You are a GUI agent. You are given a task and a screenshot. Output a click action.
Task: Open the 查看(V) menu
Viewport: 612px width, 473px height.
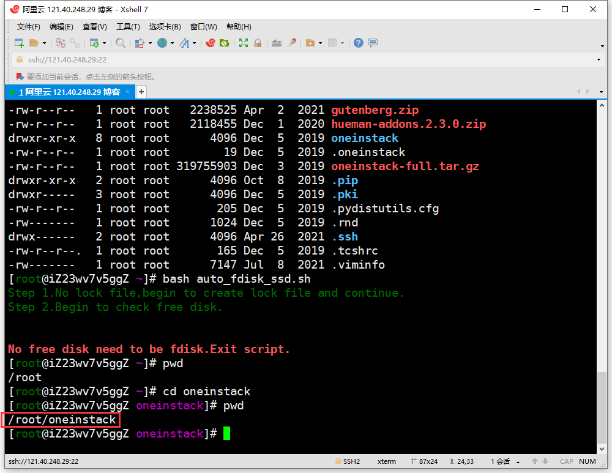click(x=94, y=27)
